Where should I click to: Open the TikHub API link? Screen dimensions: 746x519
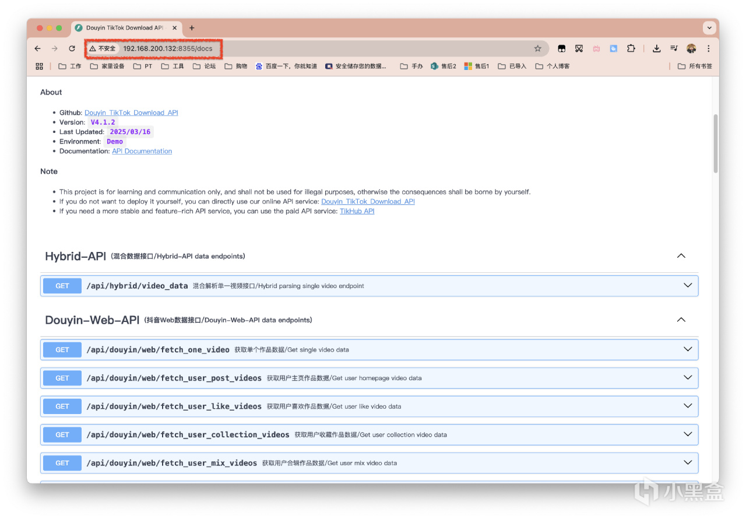coord(357,211)
